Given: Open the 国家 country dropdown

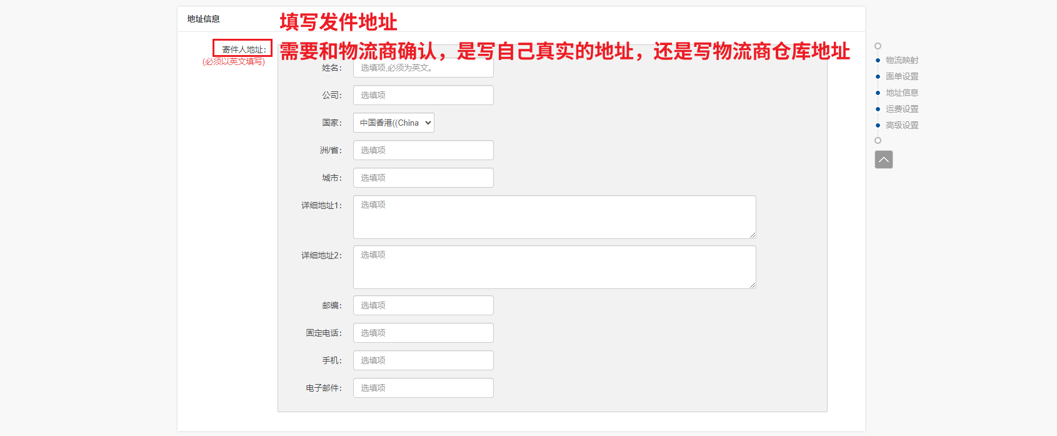Looking at the screenshot, I should click(394, 123).
